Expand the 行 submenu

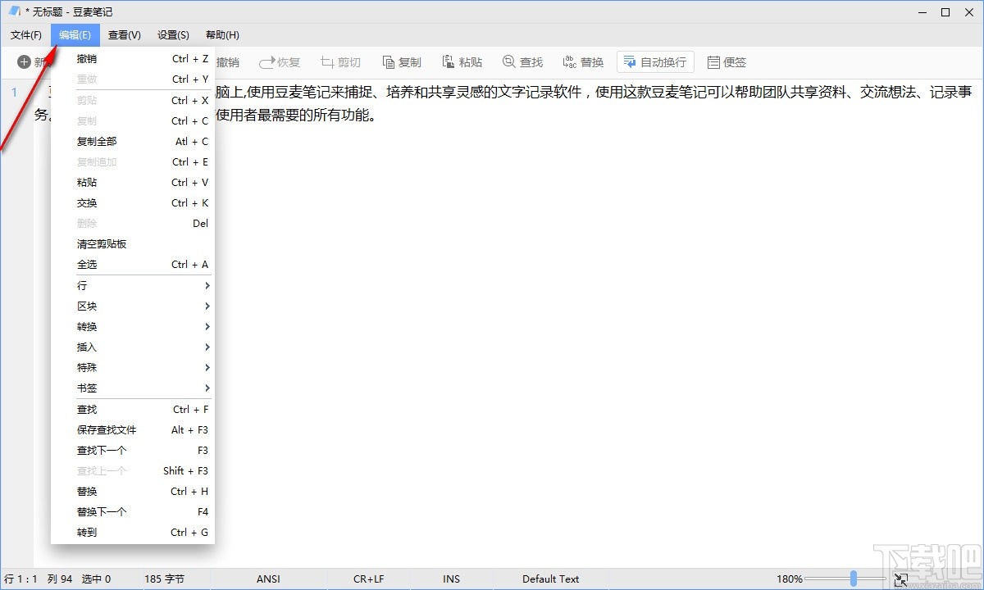pos(133,285)
